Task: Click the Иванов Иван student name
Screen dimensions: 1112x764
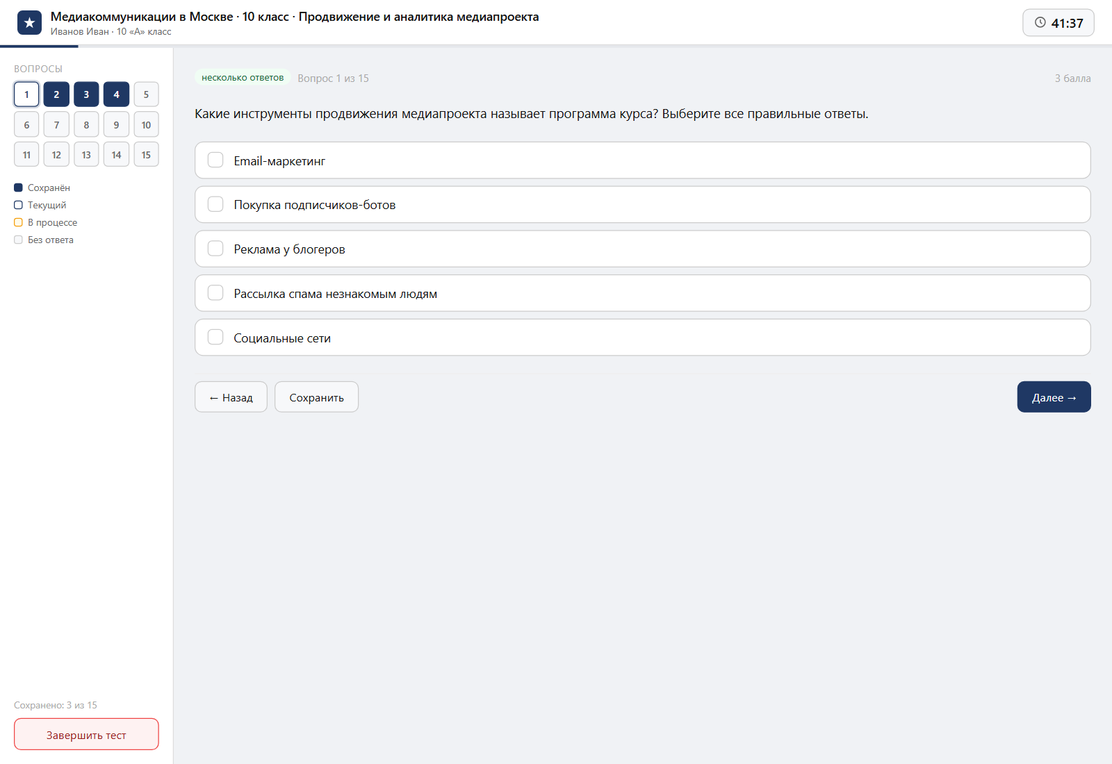Action: pyautogui.click(x=79, y=32)
